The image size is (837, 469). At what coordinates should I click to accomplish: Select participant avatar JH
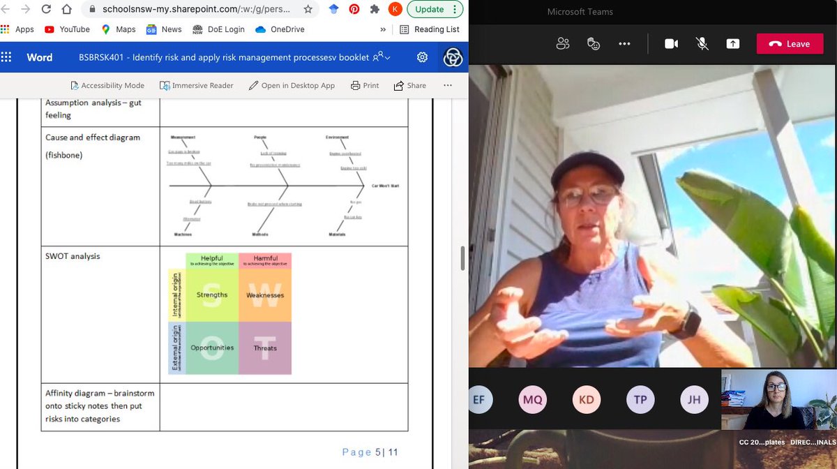coord(694,400)
